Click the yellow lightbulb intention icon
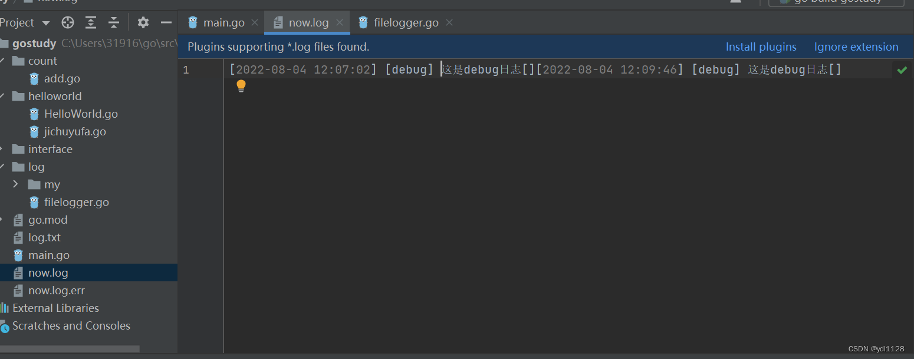 pyautogui.click(x=241, y=86)
